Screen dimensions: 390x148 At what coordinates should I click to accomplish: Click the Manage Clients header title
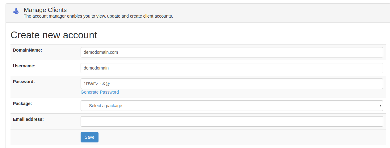point(45,10)
